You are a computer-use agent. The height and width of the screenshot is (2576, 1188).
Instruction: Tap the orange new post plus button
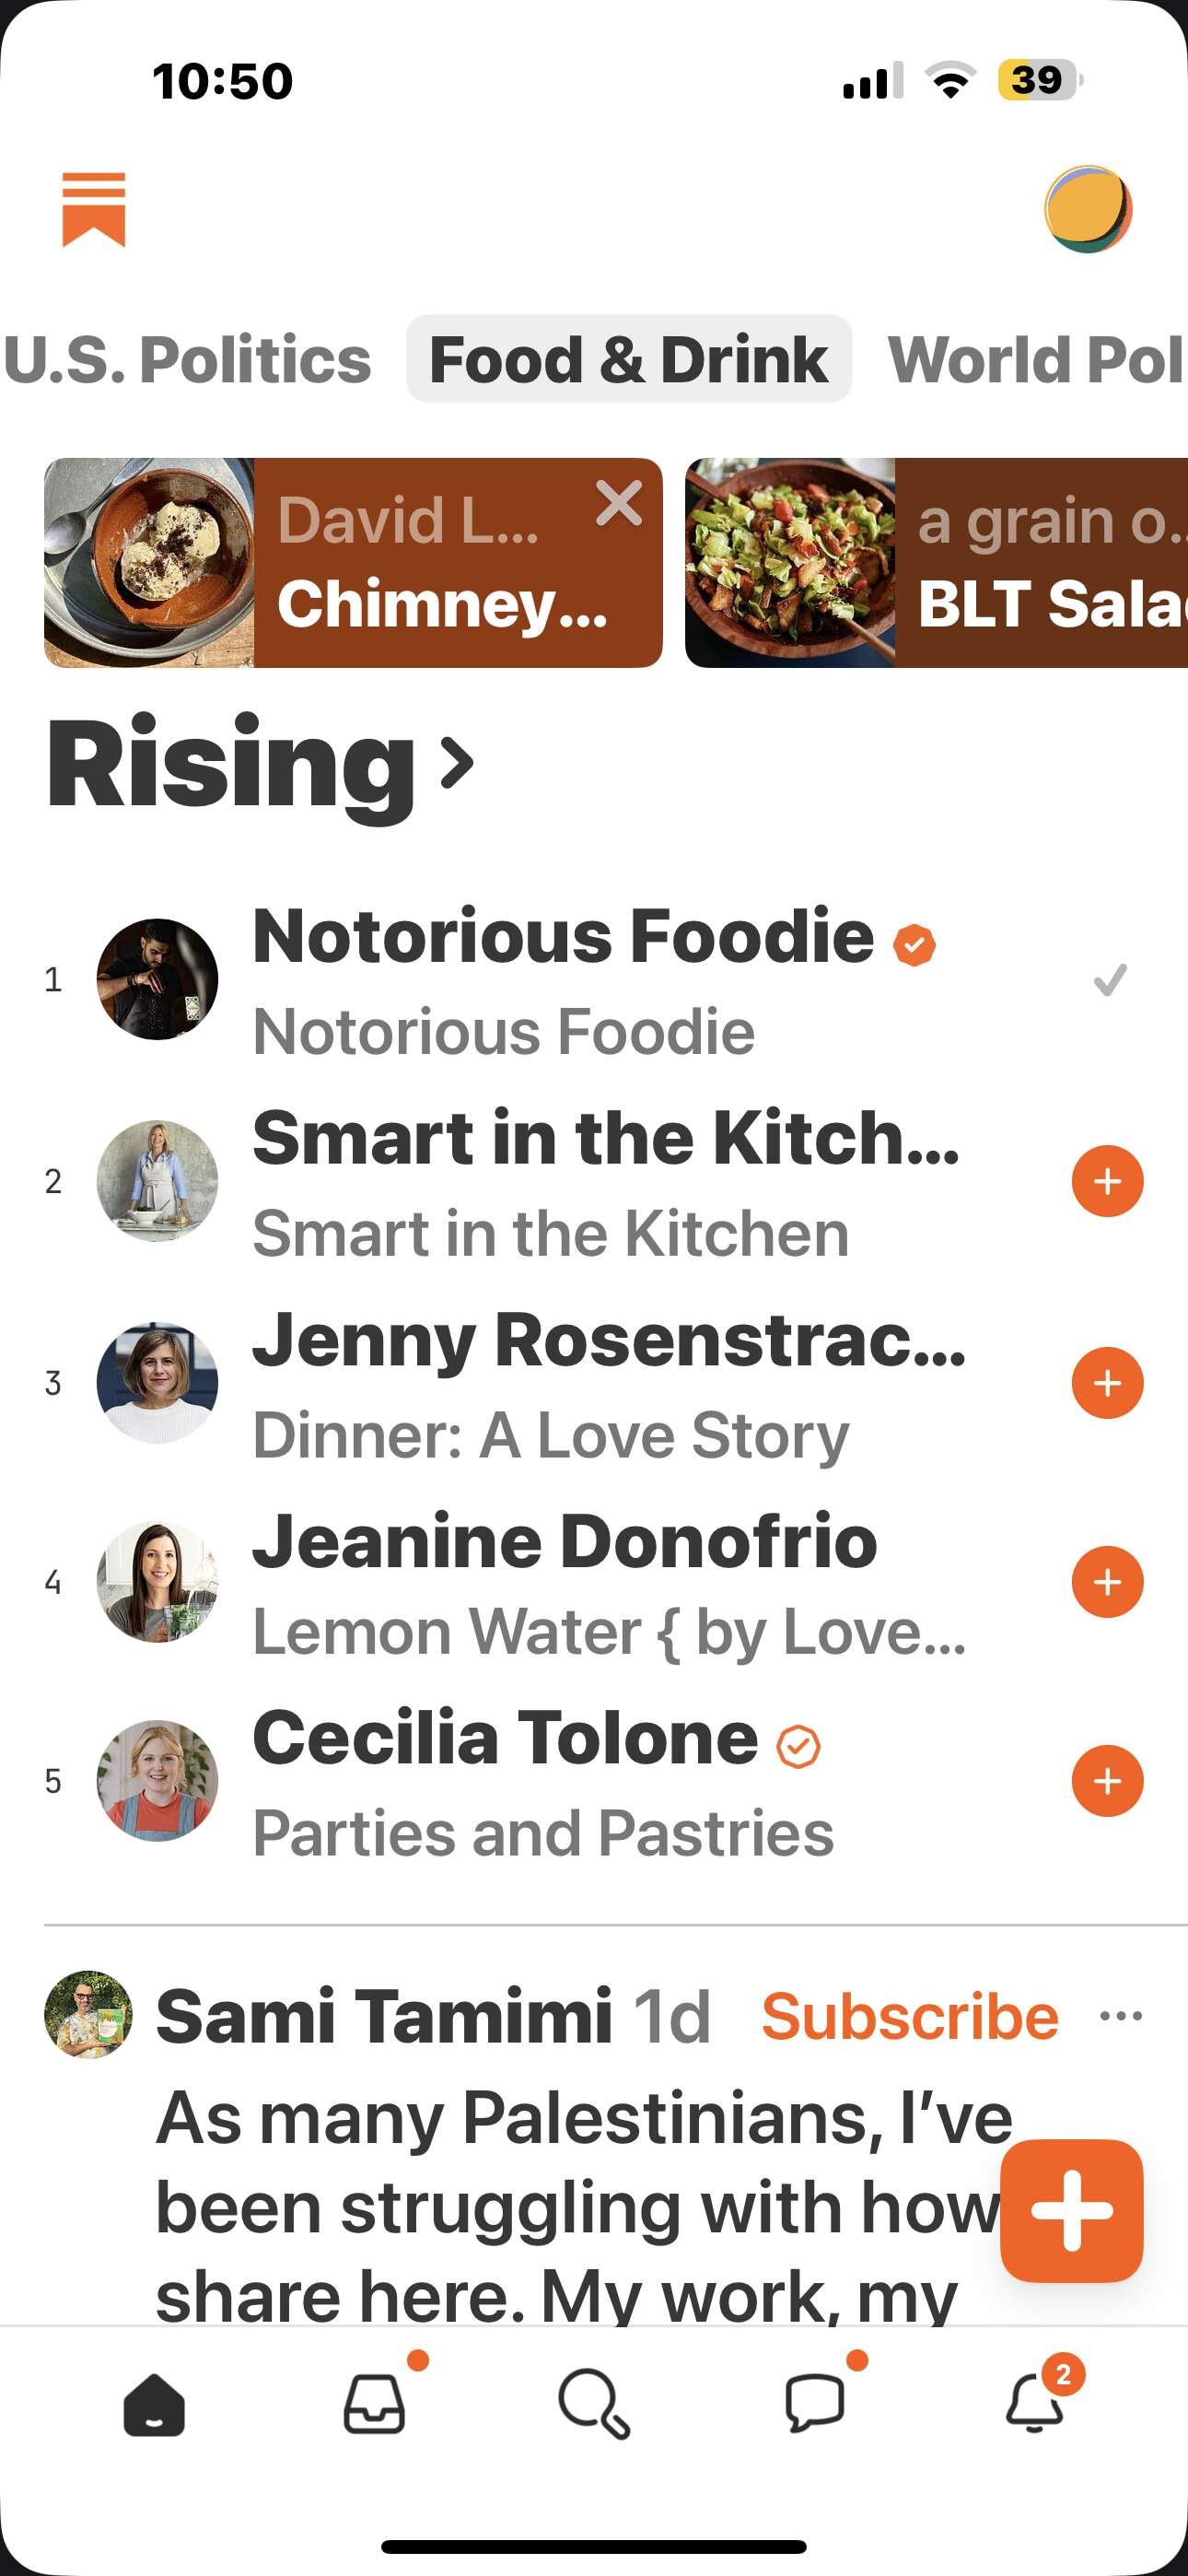tap(1071, 2210)
